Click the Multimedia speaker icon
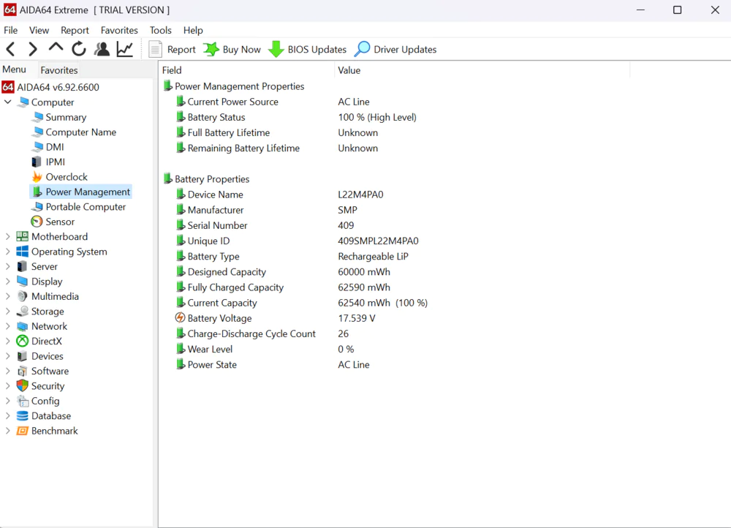Image resolution: width=731 pixels, height=528 pixels. (22, 296)
